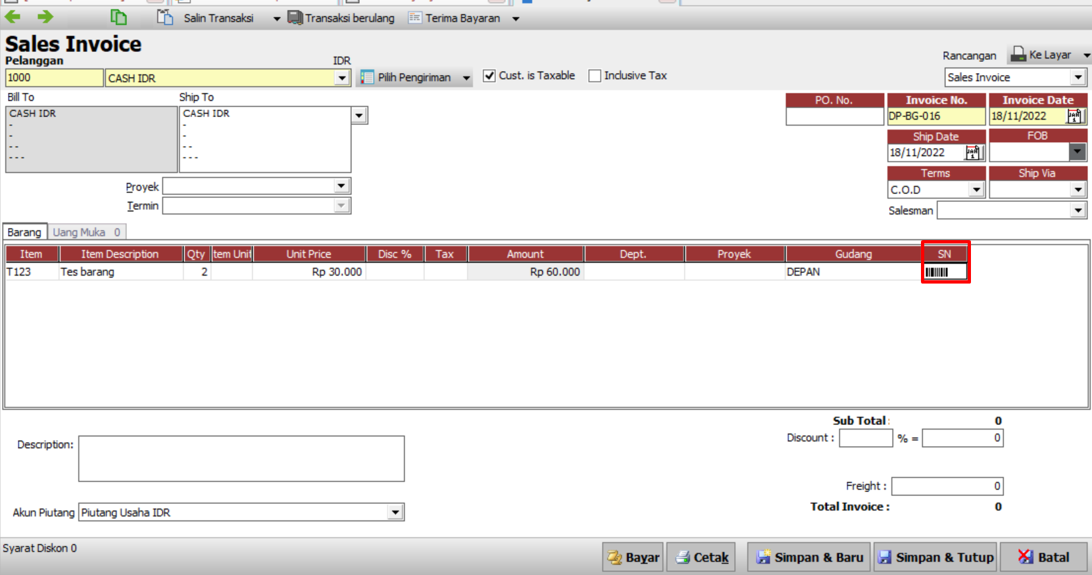Open the Salesman dropdown
Image resolution: width=1092 pixels, height=575 pixels.
(x=1078, y=211)
